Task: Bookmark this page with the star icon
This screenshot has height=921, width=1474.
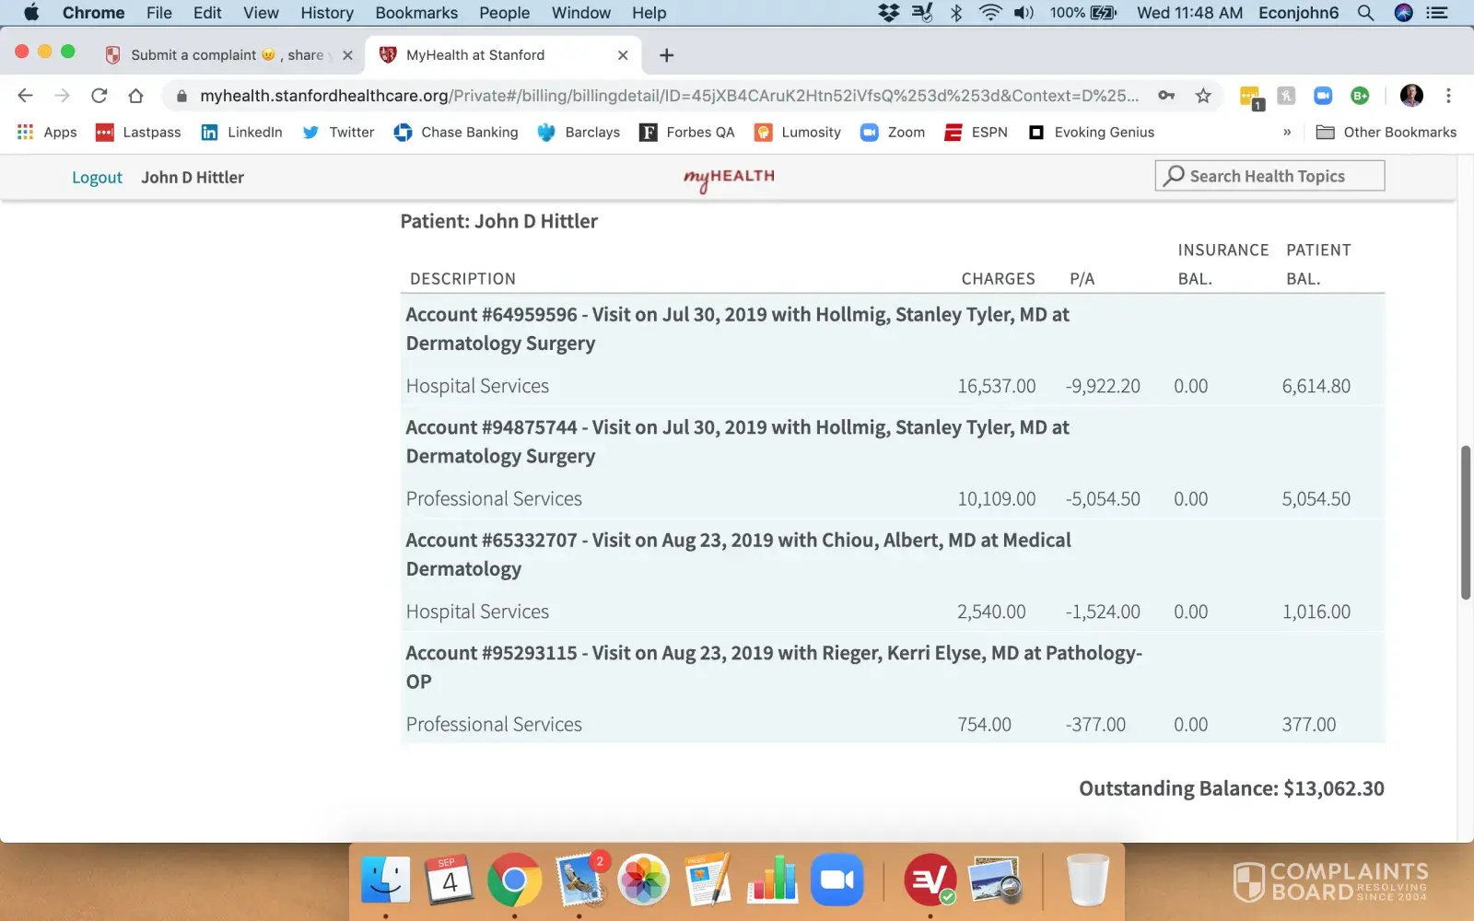Action: 1203,96
